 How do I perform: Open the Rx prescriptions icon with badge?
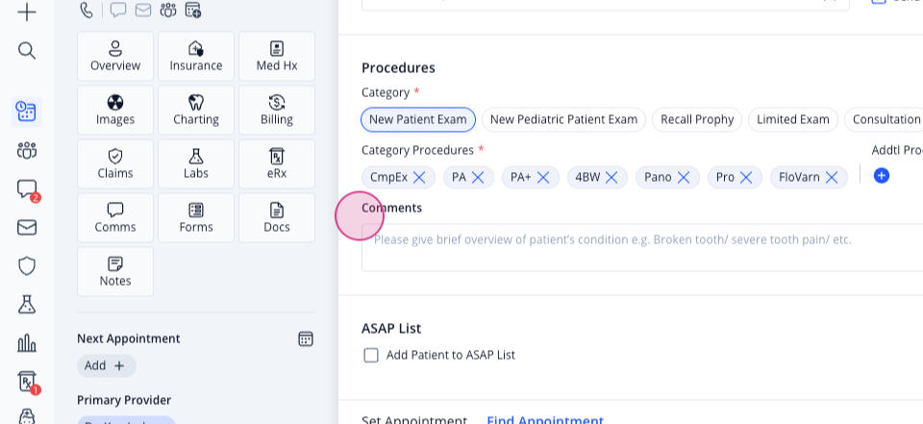tap(27, 383)
